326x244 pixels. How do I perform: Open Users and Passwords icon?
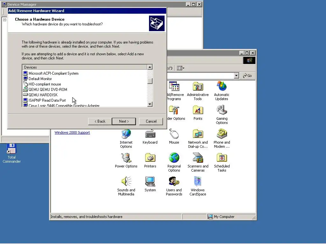point(174,186)
